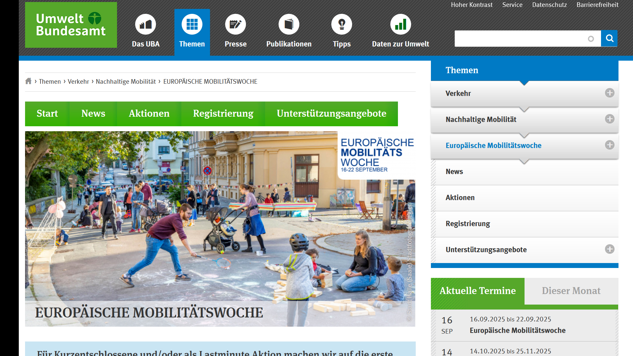Click the Umweltbundesamt logo
This screenshot has height=356, width=633.
coord(71,25)
